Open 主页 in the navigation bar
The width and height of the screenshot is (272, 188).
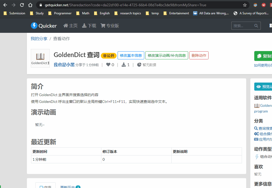pyautogui.click(x=70, y=26)
